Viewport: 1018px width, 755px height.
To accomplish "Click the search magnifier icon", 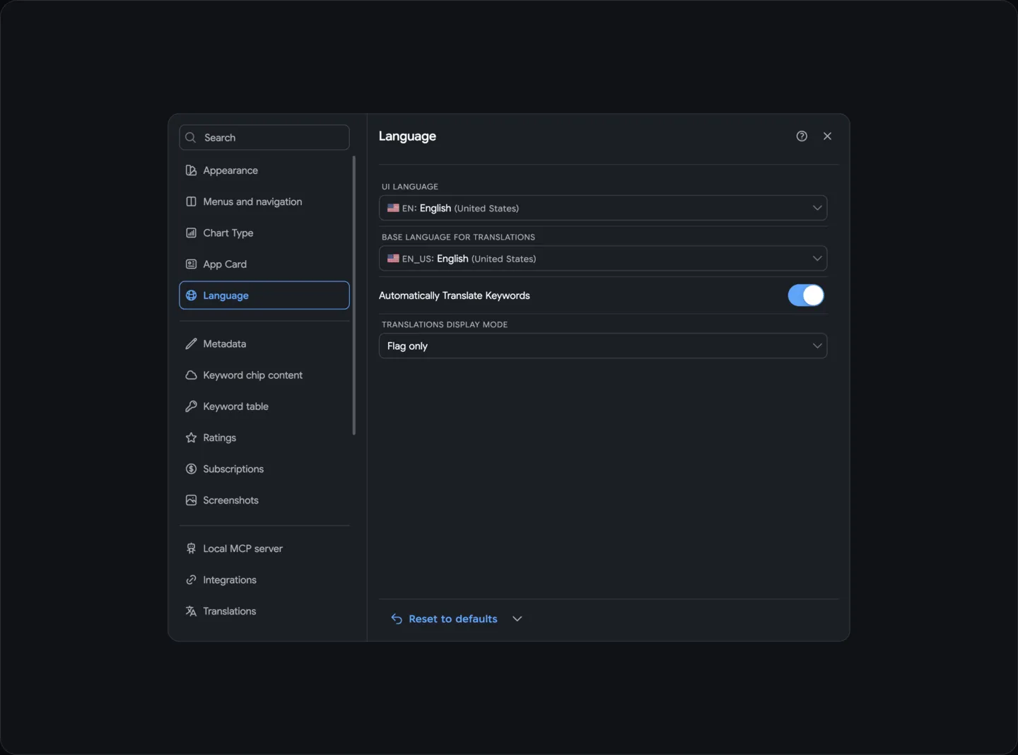I will pos(190,138).
